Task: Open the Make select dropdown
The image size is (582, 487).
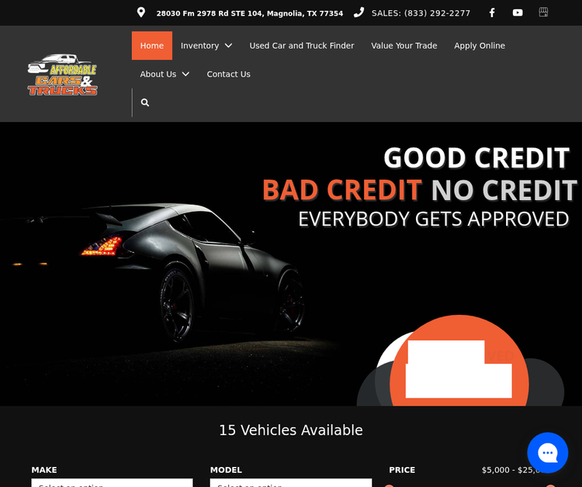Action: (x=112, y=483)
